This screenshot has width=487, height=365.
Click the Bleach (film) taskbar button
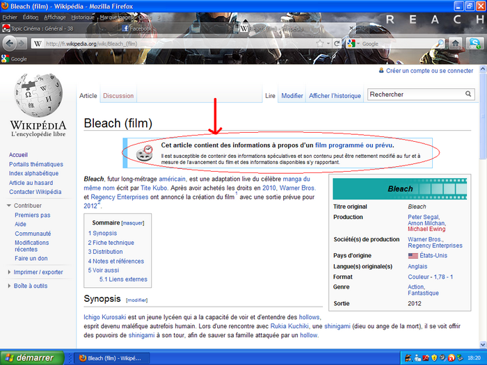tap(113, 358)
